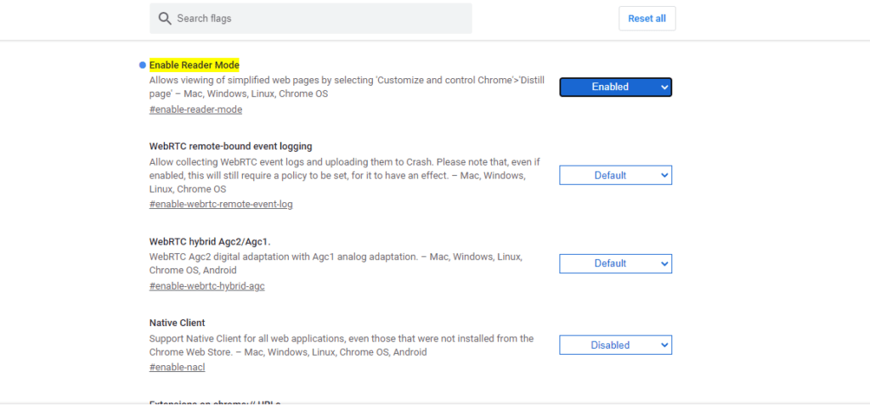The width and height of the screenshot is (870, 405).
Task: Click the chevron on the Enabled dropdown
Action: point(664,87)
